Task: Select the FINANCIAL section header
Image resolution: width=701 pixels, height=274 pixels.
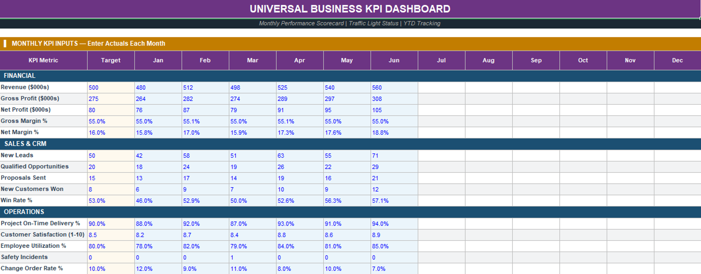Action: click(350, 76)
